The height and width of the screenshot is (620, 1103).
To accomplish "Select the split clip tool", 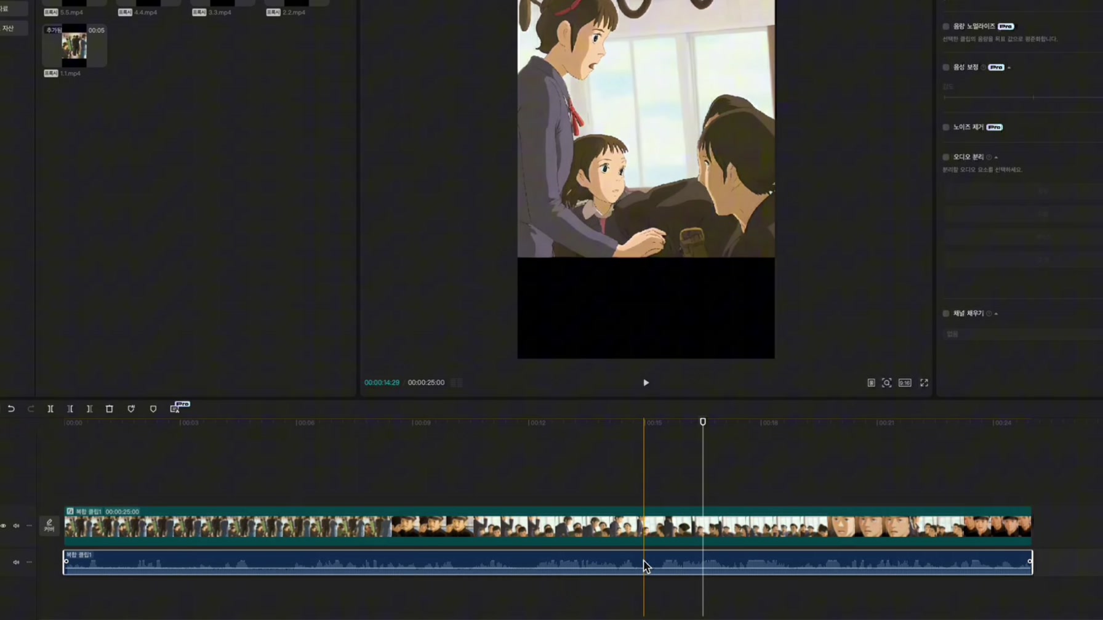I will pos(50,409).
